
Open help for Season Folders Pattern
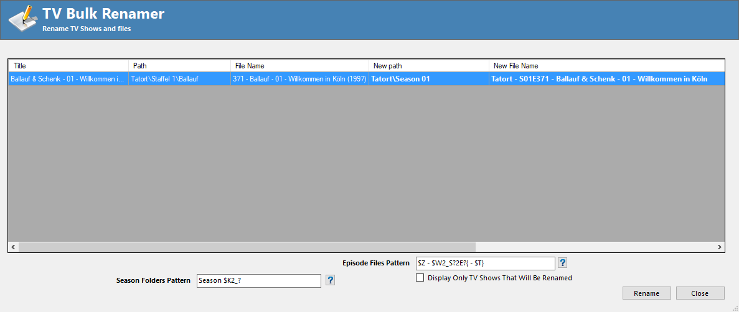[x=331, y=280]
